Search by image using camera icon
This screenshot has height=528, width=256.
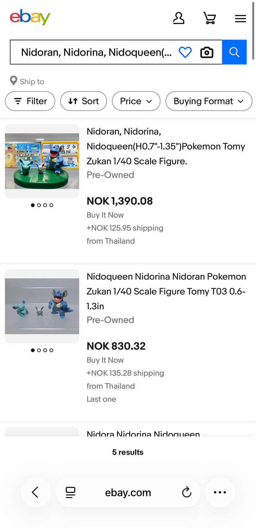tap(207, 52)
